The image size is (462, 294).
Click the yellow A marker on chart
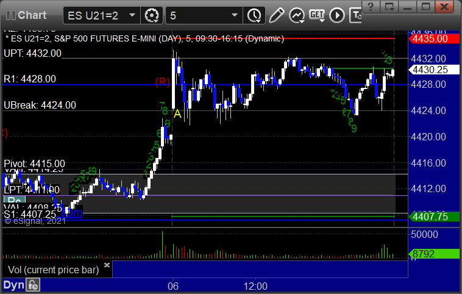click(177, 114)
